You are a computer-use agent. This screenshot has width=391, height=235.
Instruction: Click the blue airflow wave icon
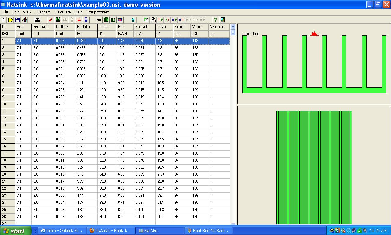pos(86,20)
